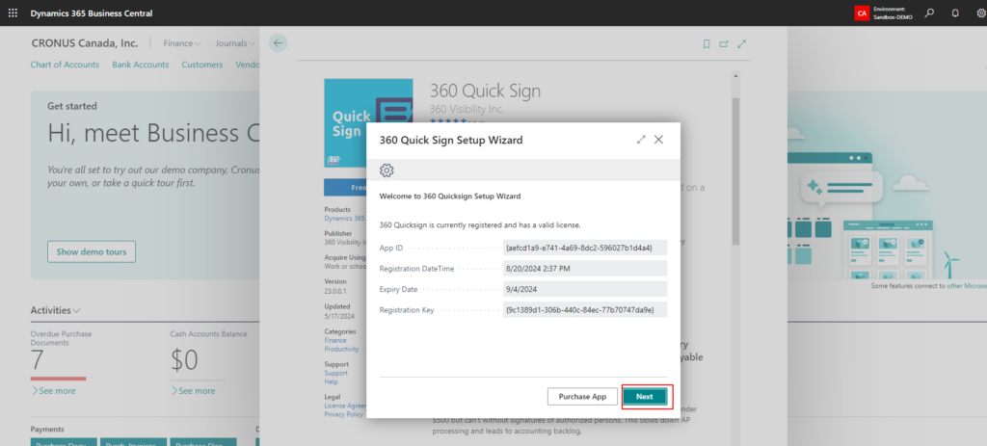Open Chart of Accounts
The width and height of the screenshot is (987, 446).
tap(65, 65)
